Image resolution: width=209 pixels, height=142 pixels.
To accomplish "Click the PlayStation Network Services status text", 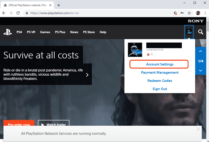I will tap(64, 134).
